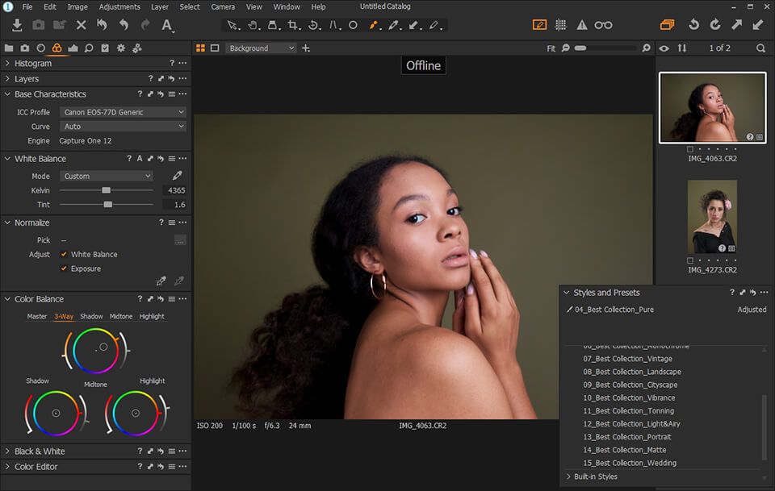Image resolution: width=775 pixels, height=491 pixels.
Task: Open the Adjustments menu
Action: pos(119,6)
